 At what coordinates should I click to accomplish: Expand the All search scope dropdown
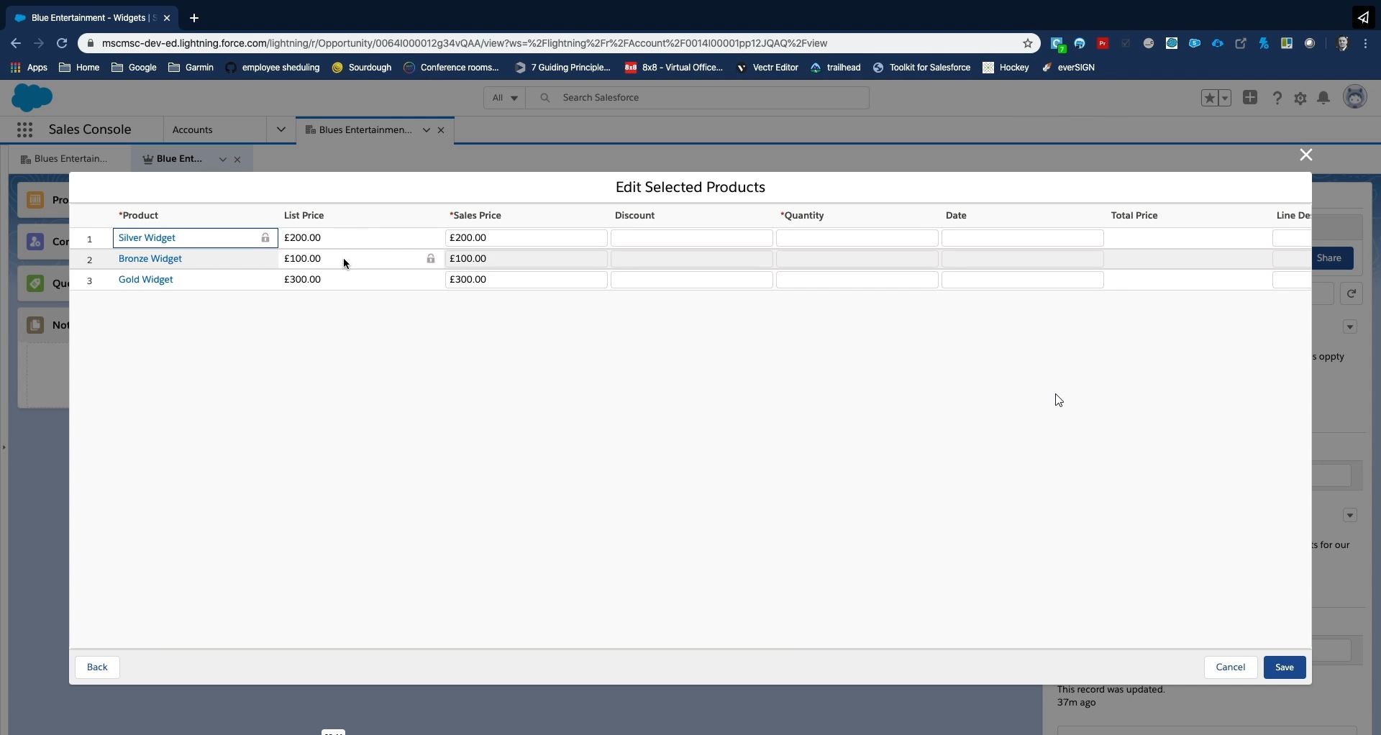coord(504,98)
